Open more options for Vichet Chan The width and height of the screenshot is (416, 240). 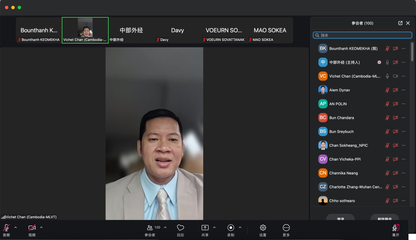point(404,76)
